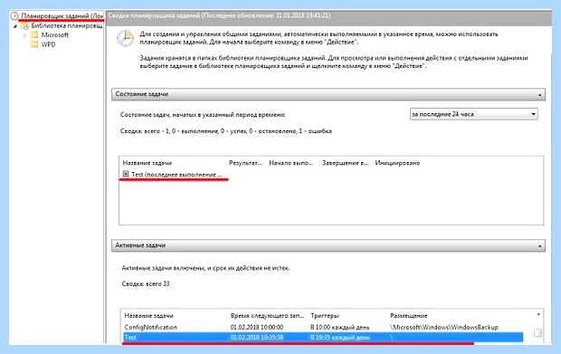The height and width of the screenshot is (354, 561).
Task: Click Название задачи header in active tasks
Action: tap(148, 316)
